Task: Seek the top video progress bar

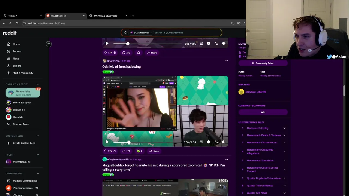Action: pos(148,44)
